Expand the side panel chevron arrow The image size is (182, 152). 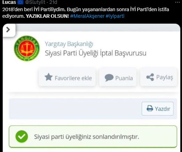click(x=8, y=30)
